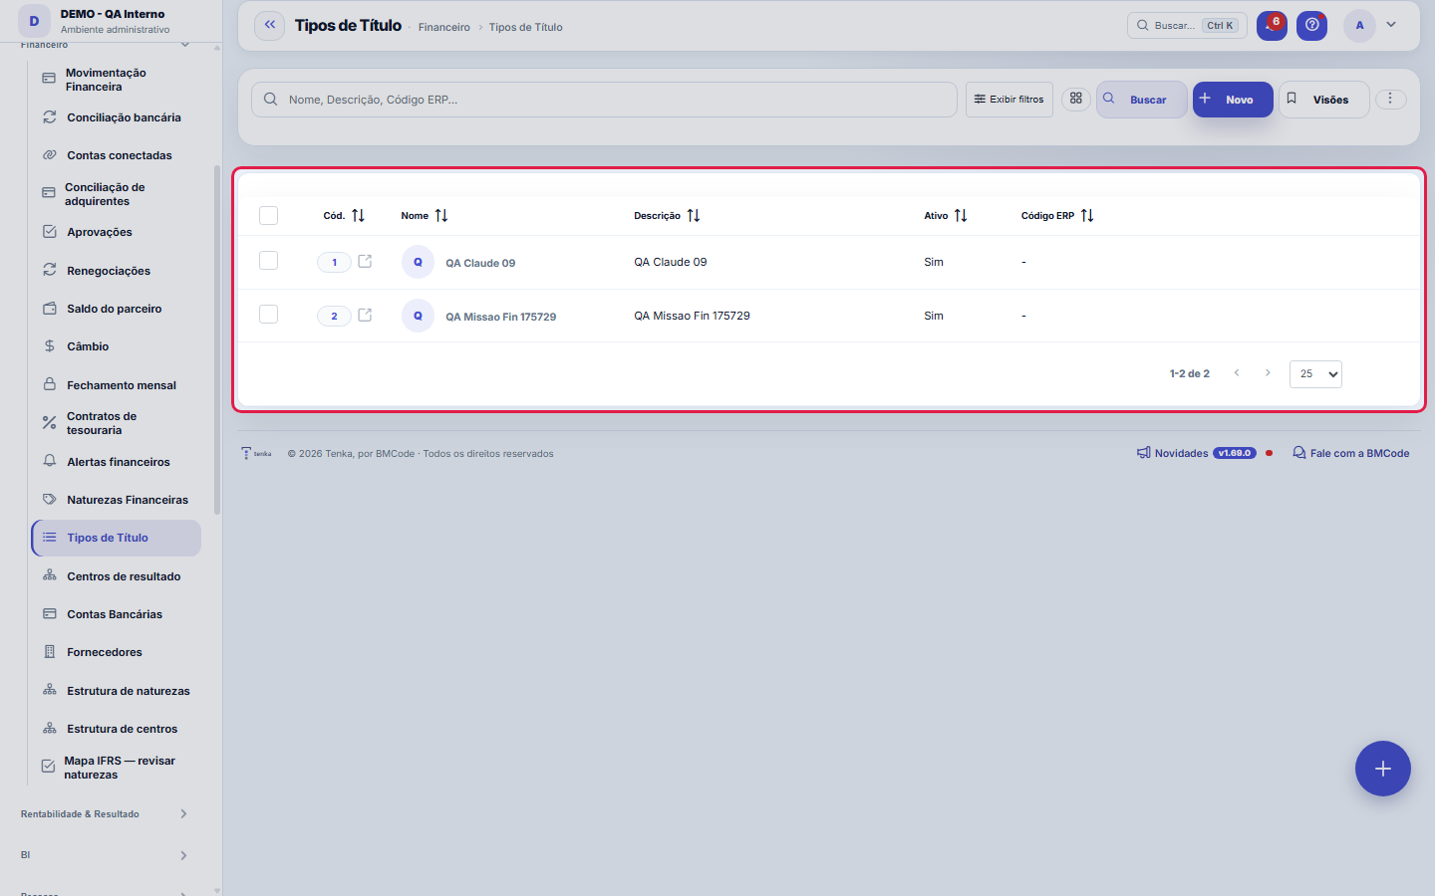This screenshot has width=1435, height=896.
Task: Open Câmbio menu item
Action: (x=116, y=346)
